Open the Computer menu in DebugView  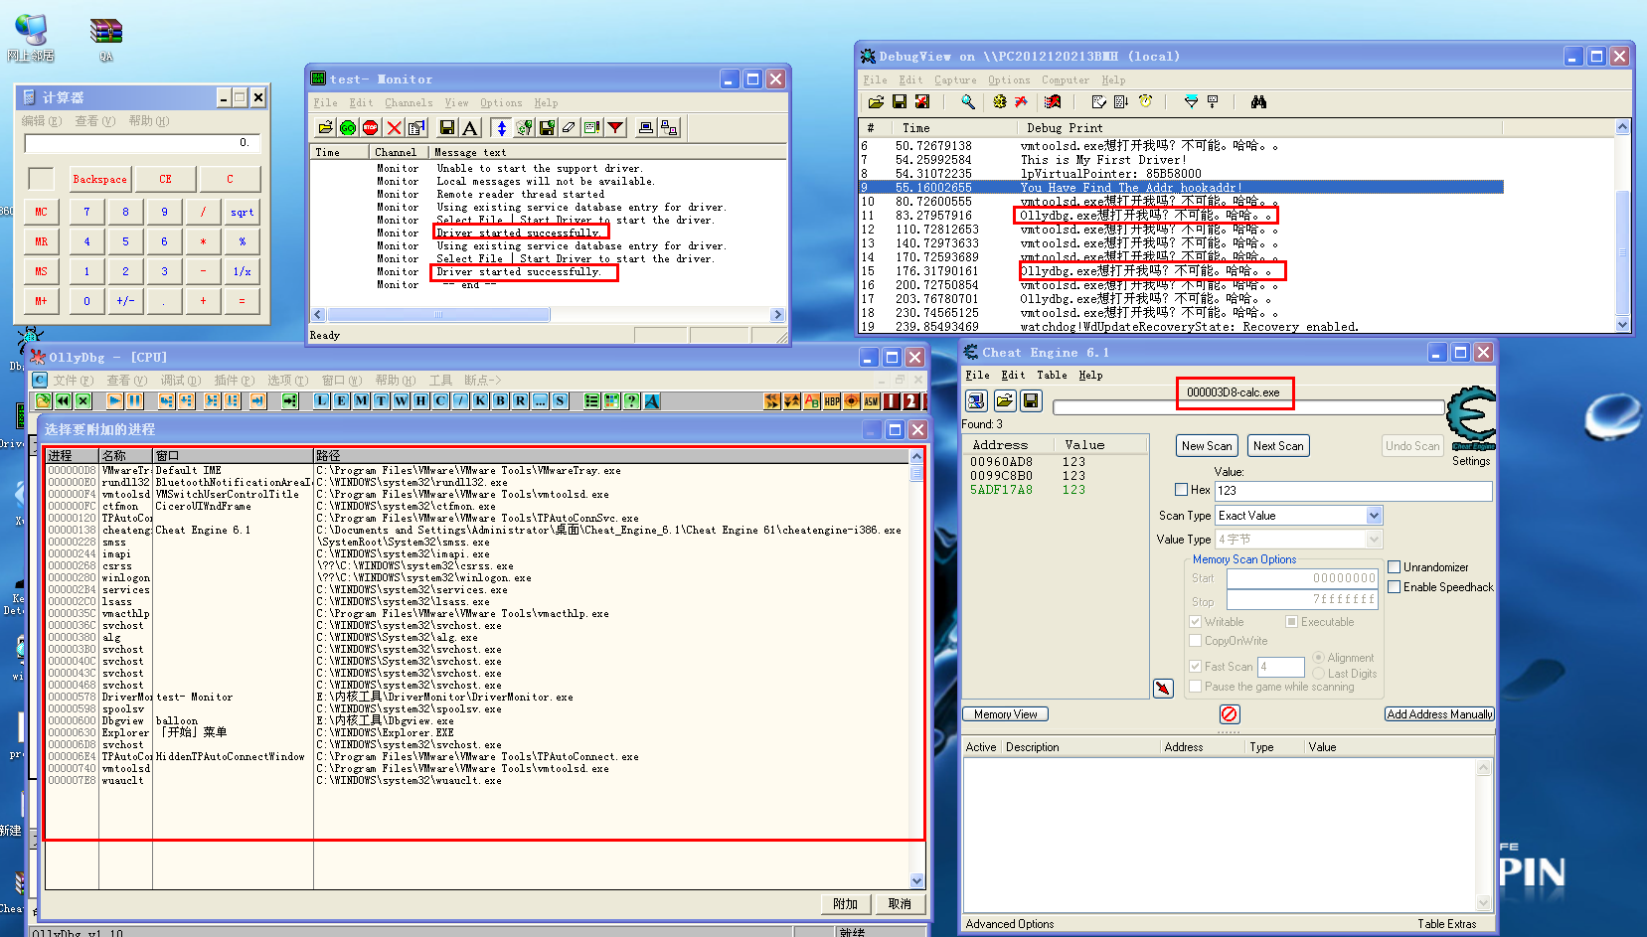tap(1066, 80)
